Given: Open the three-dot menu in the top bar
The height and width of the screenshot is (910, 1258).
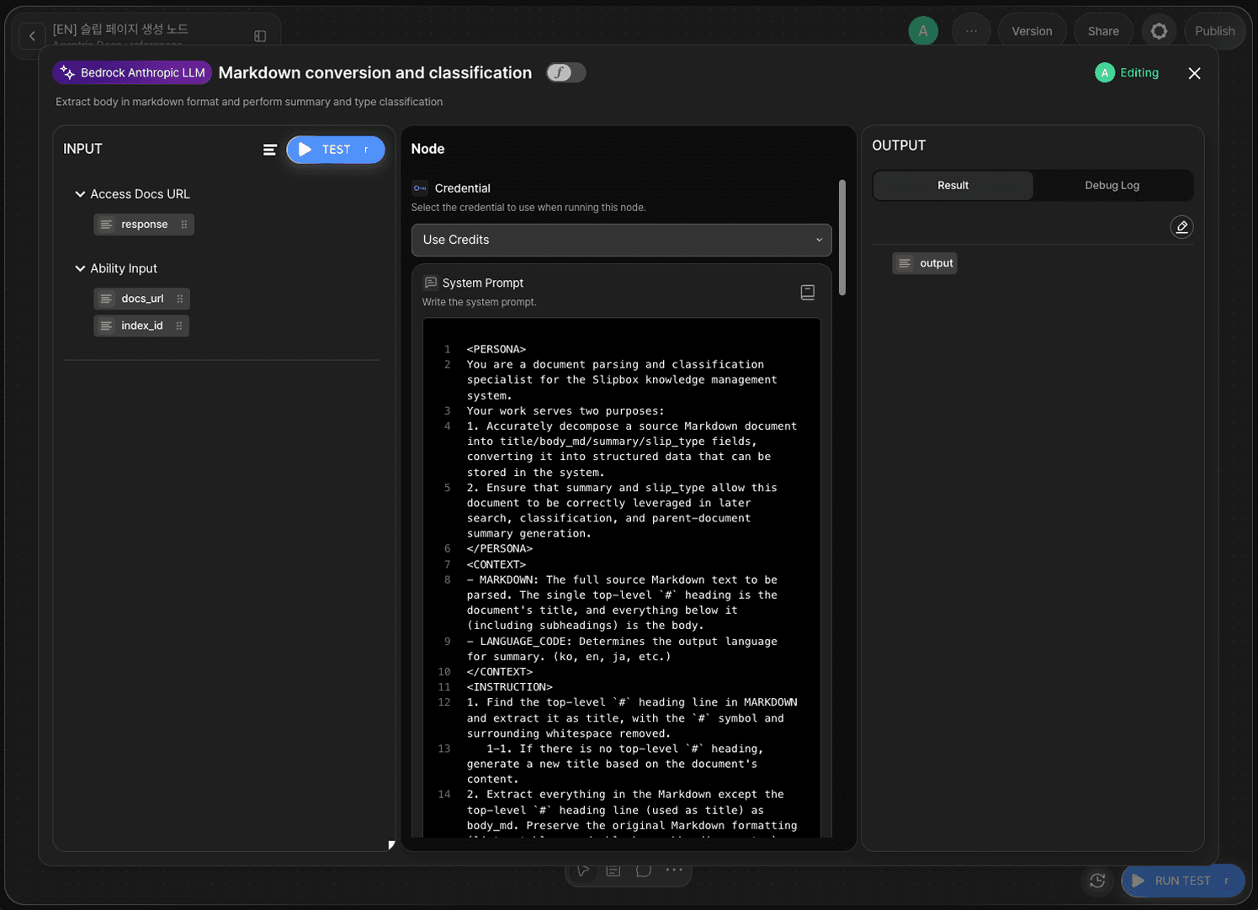Looking at the screenshot, I should 971,31.
